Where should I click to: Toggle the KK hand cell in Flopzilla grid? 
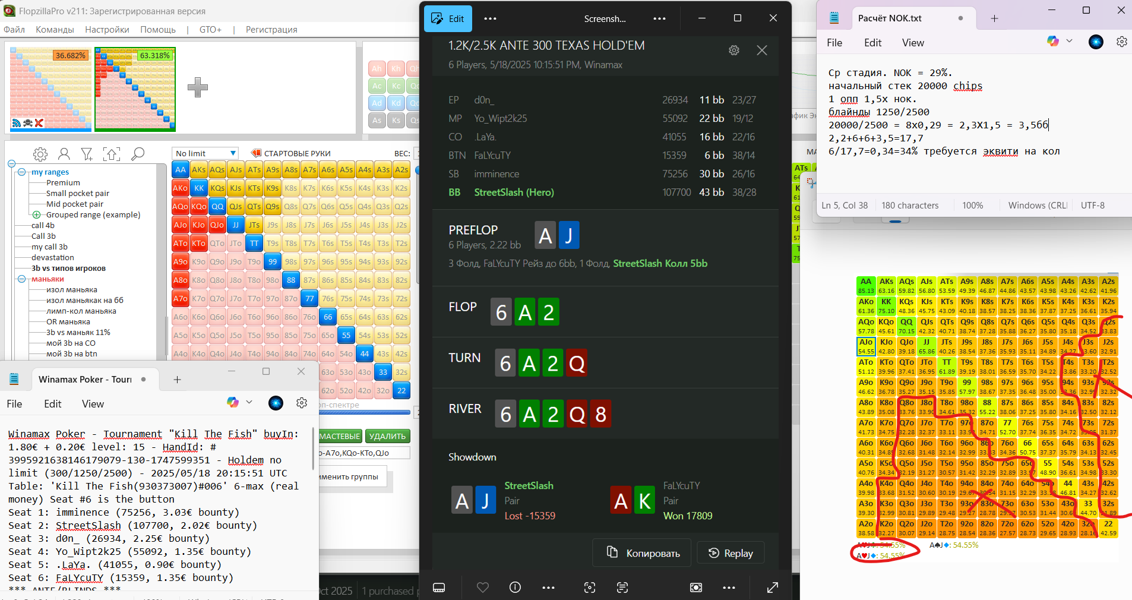point(199,188)
